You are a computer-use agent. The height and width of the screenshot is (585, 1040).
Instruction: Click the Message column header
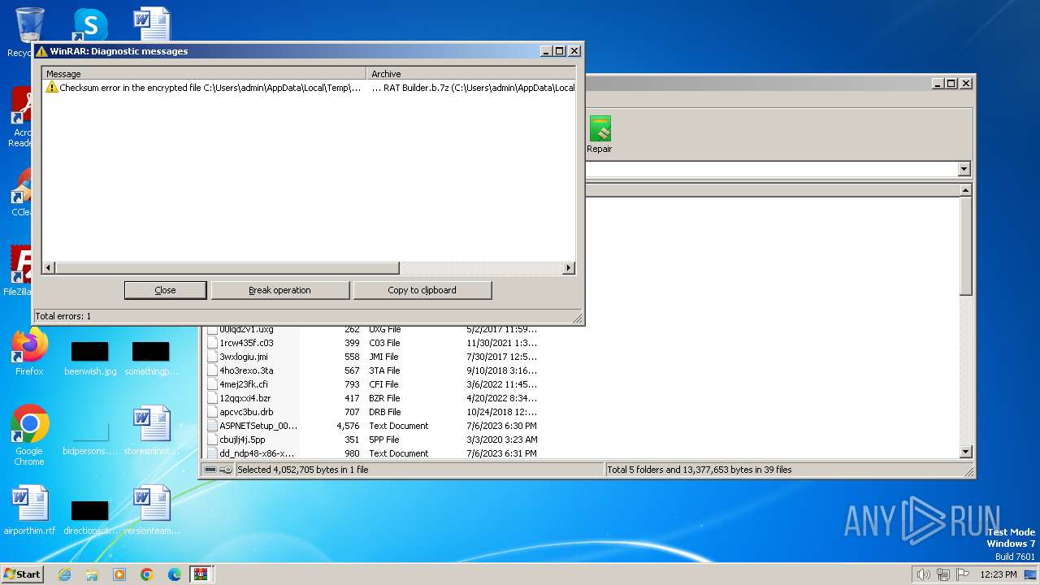point(204,73)
